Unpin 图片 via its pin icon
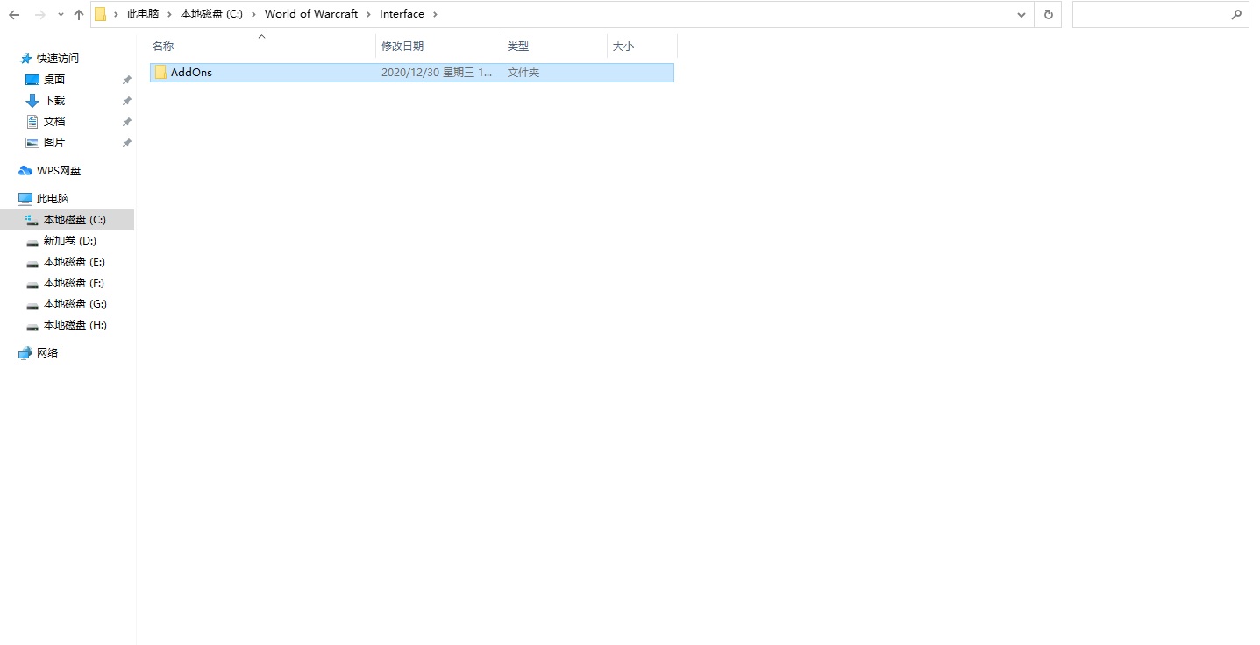Image resolution: width=1260 pixels, height=645 pixels. (126, 143)
